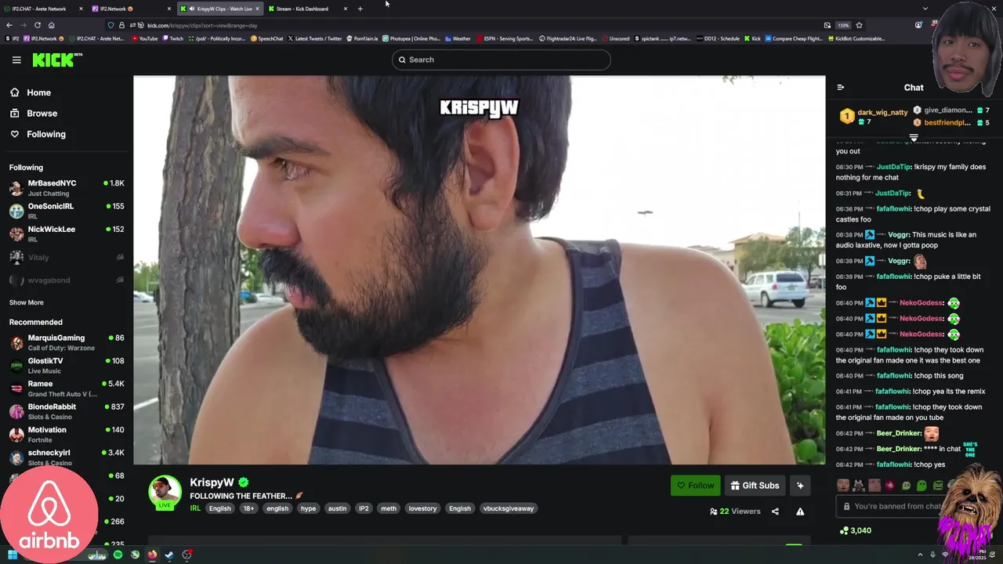This screenshot has height=564, width=1003.
Task: Open MrBasedNYC's followed channel
Action: [67, 188]
